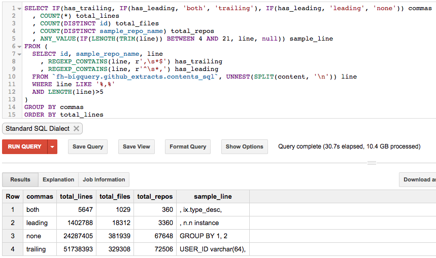Screen dimensions: 436x258
Task: Click the Save View button
Action: pos(137,146)
